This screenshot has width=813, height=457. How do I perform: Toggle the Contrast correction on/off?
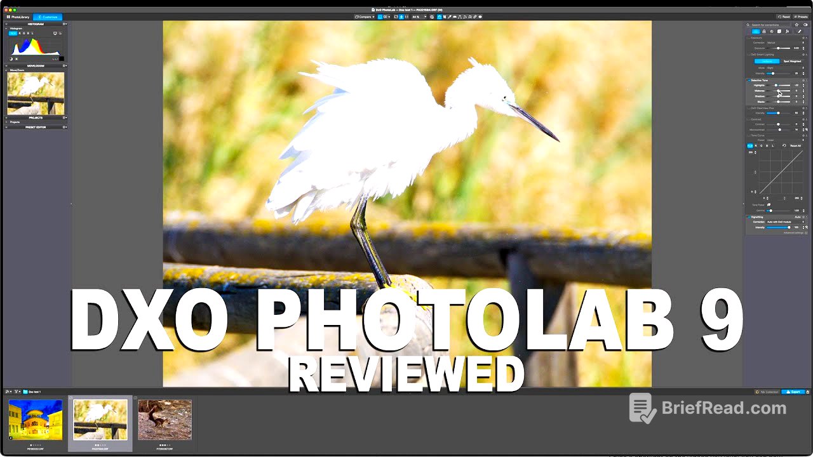[x=749, y=119]
